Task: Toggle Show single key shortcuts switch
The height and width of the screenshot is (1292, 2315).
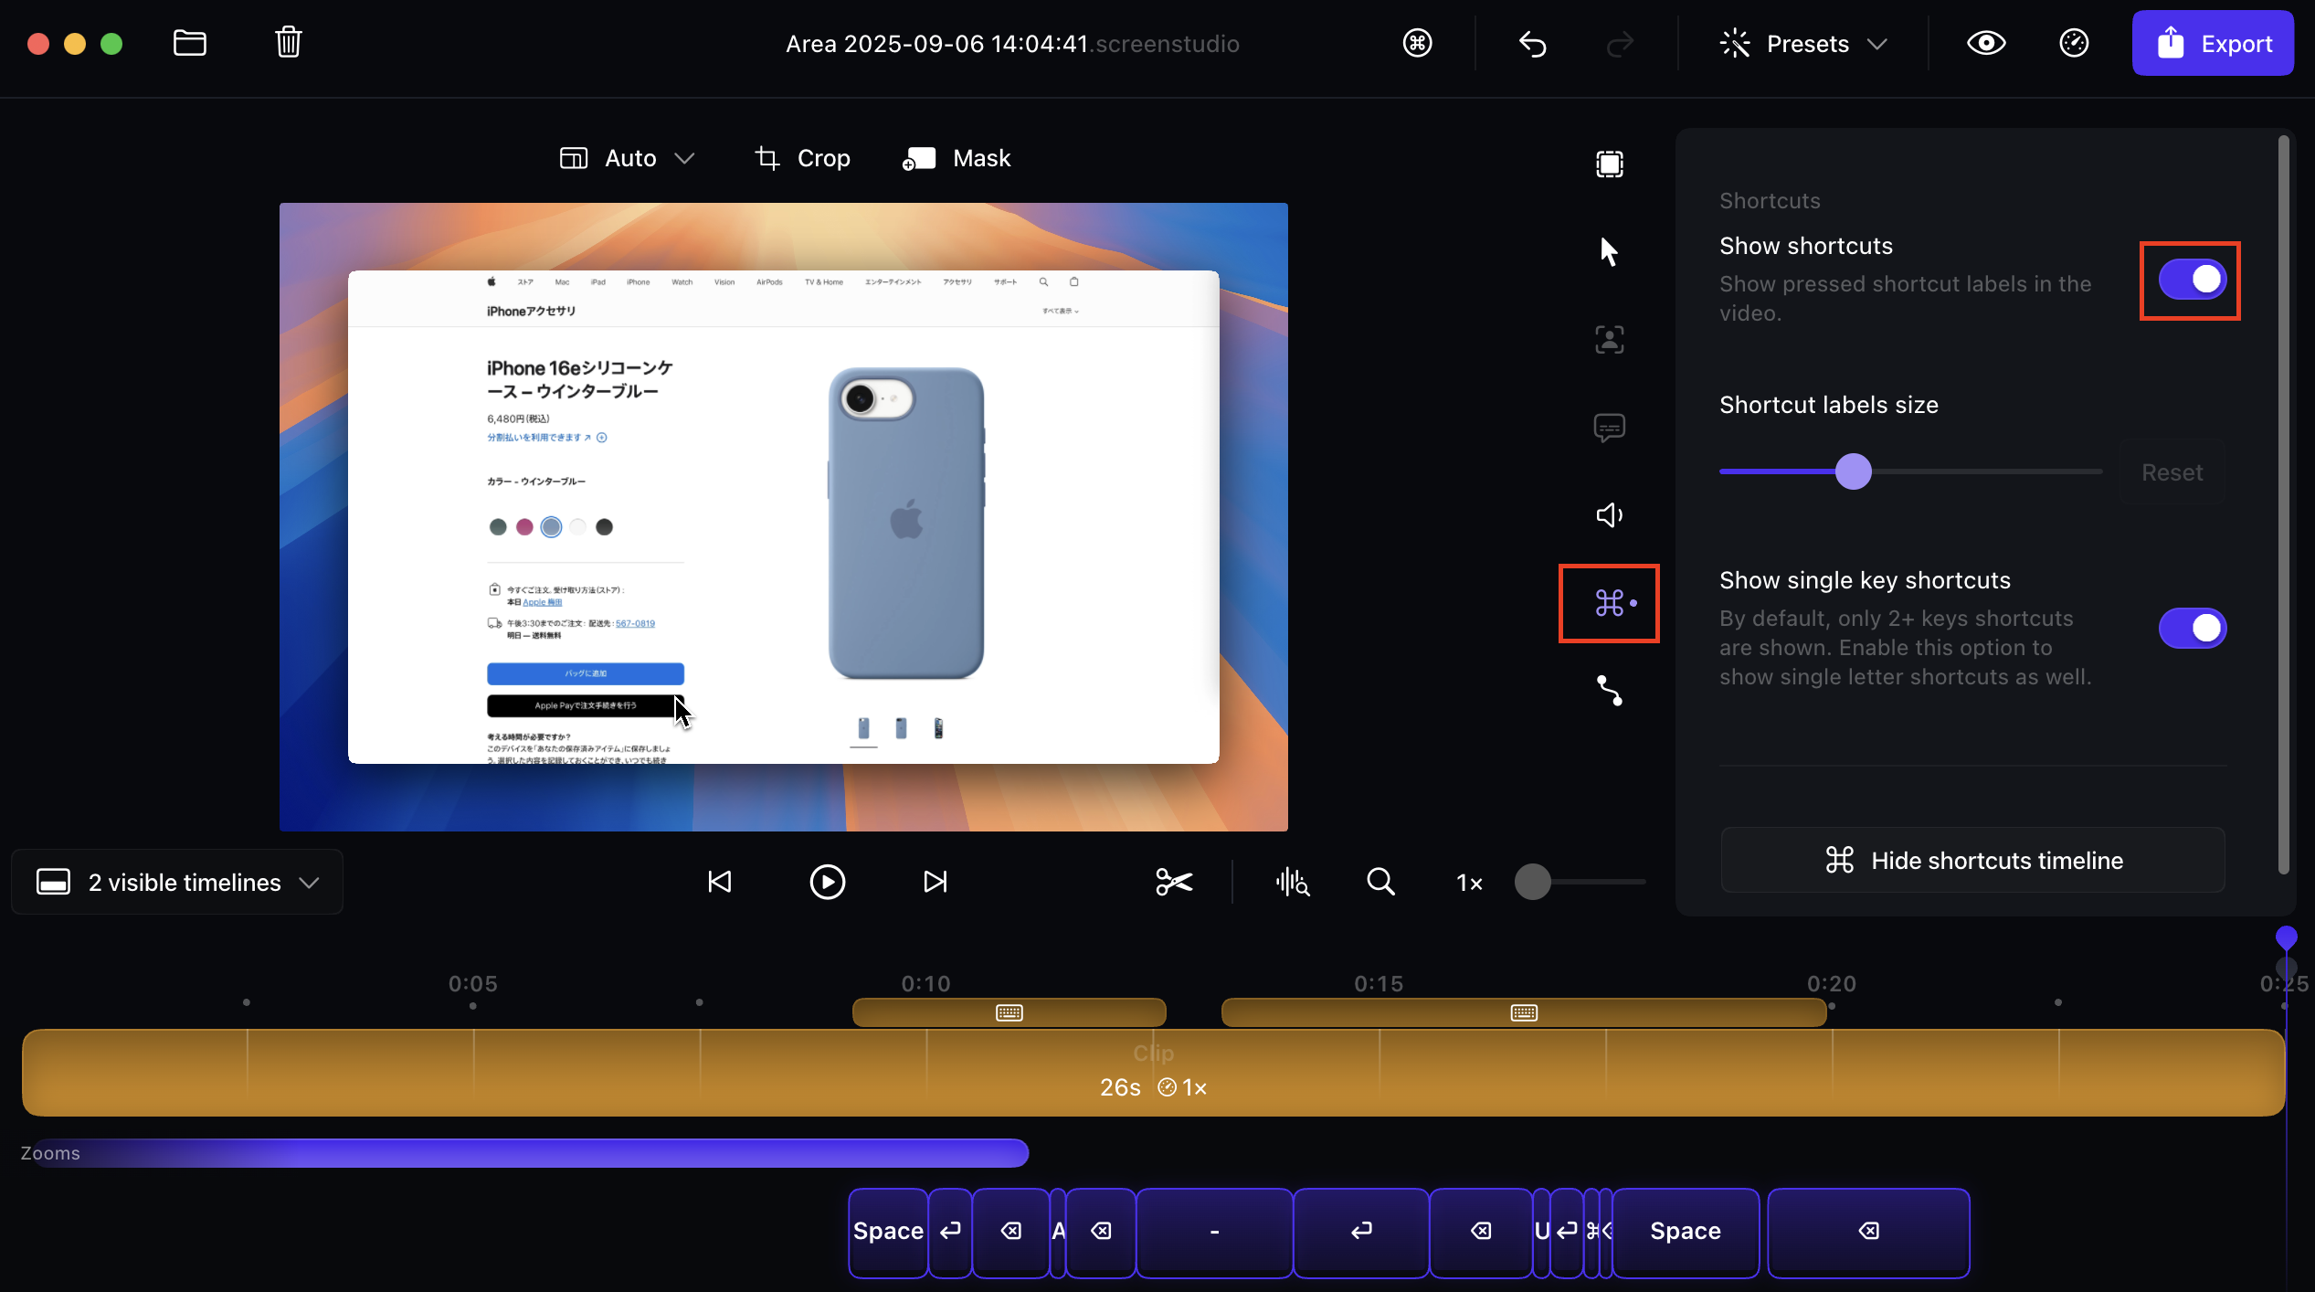Action: pos(2192,629)
